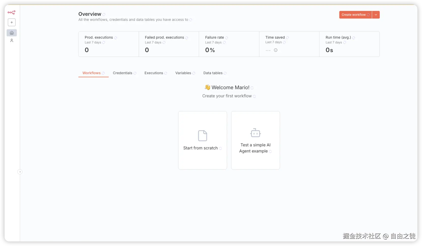
Task: Click the Create your first workflow text
Action: coord(227,96)
